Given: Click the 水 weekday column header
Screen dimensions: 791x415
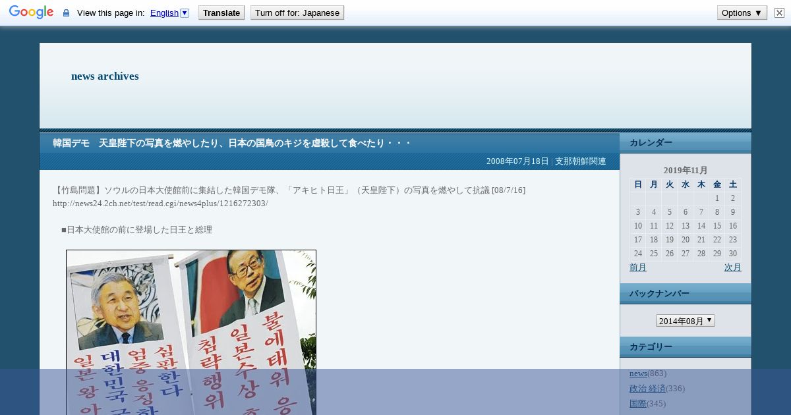Looking at the screenshot, I should click(686, 184).
